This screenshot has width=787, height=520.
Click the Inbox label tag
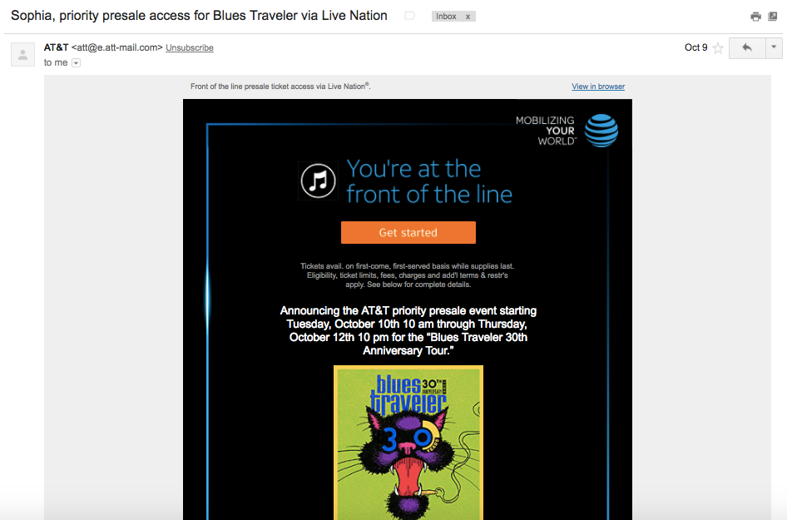click(x=446, y=17)
